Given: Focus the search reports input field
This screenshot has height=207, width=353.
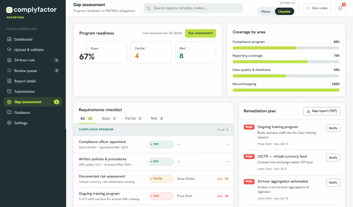Looking at the screenshot, I should click(x=193, y=8).
